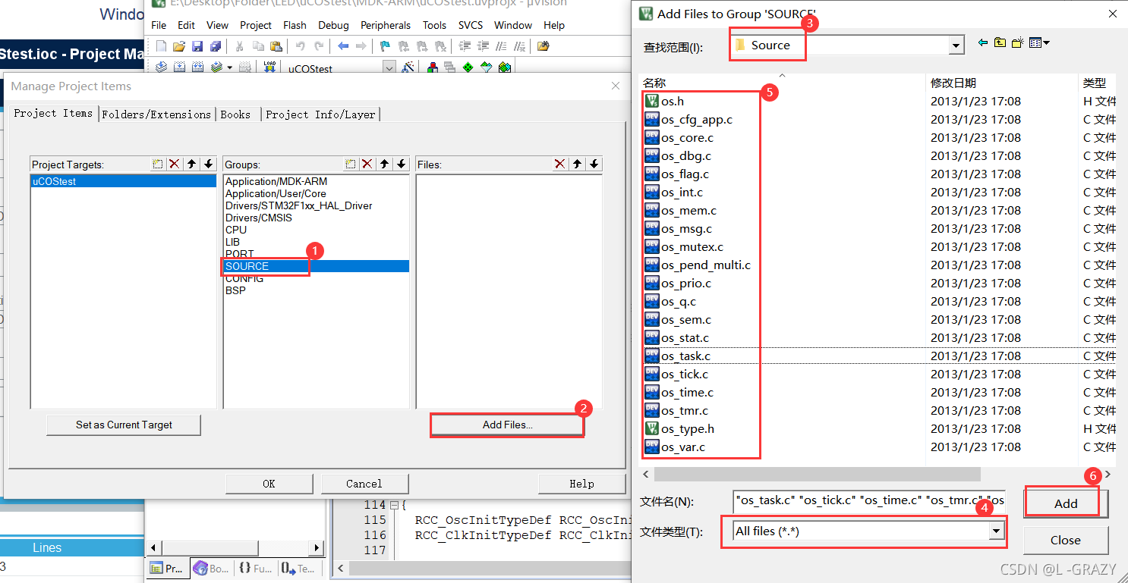
Task: Click the Help button
Action: point(581,484)
